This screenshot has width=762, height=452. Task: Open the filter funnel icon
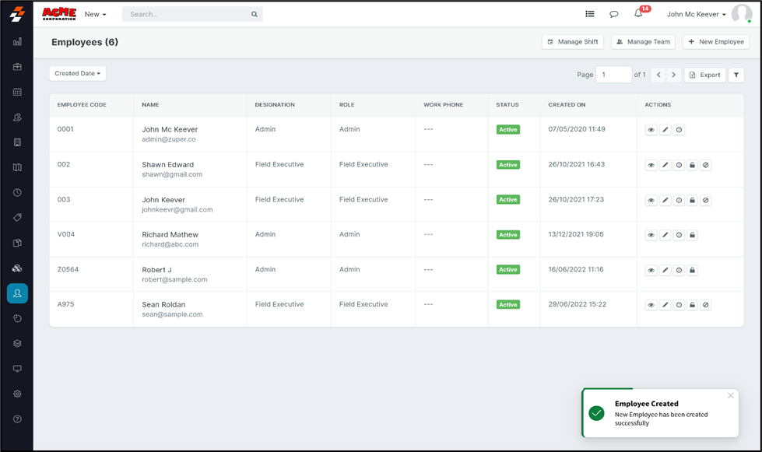coord(736,75)
